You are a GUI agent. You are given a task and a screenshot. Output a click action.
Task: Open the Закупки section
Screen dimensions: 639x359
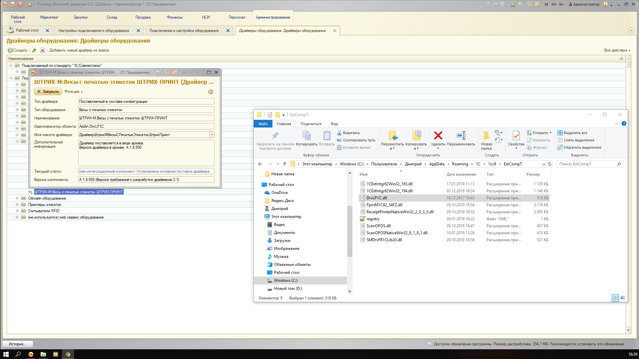click(x=81, y=17)
